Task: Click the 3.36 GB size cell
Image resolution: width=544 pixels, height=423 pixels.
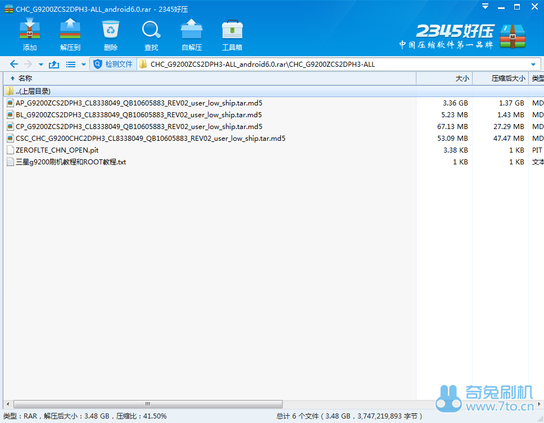Action: (x=455, y=103)
